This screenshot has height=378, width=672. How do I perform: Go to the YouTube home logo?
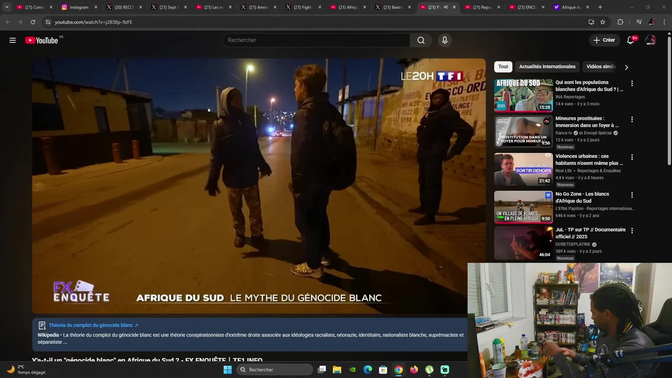pos(42,40)
